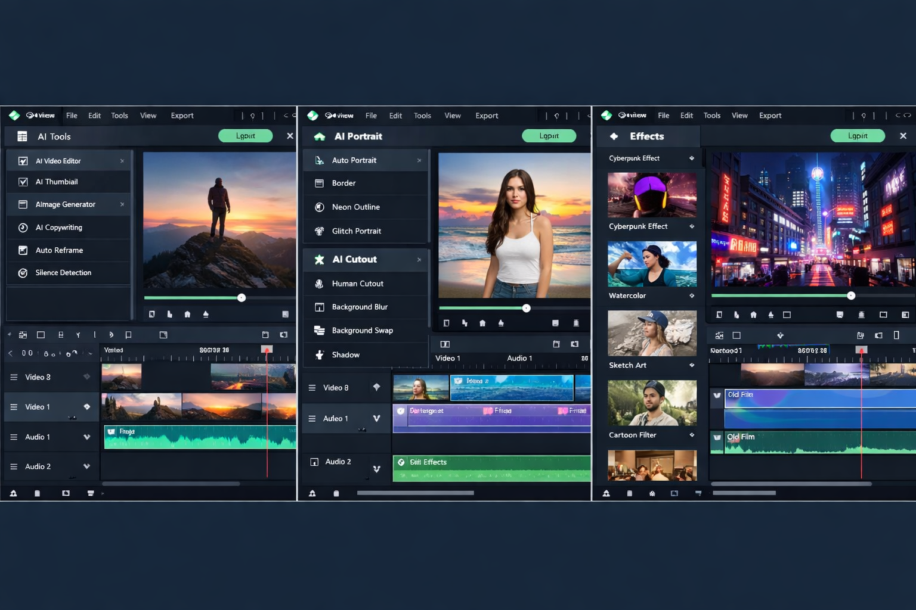Screen dimensions: 916x610
Task: Expand the AI Cutout section
Action: pyautogui.click(x=419, y=259)
